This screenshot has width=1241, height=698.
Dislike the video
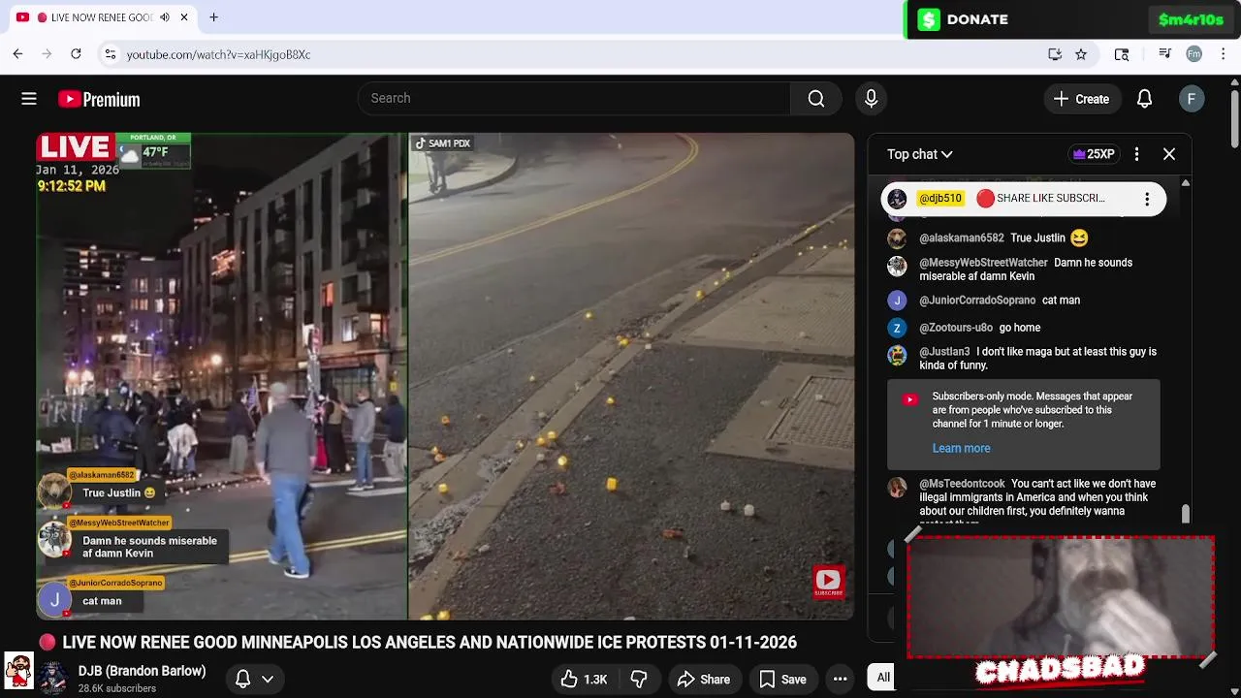click(639, 680)
